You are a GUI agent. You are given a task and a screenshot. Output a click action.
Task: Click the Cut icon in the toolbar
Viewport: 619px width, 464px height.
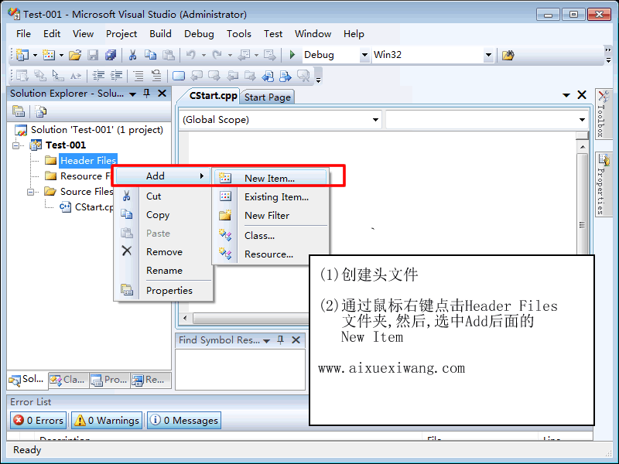point(132,55)
